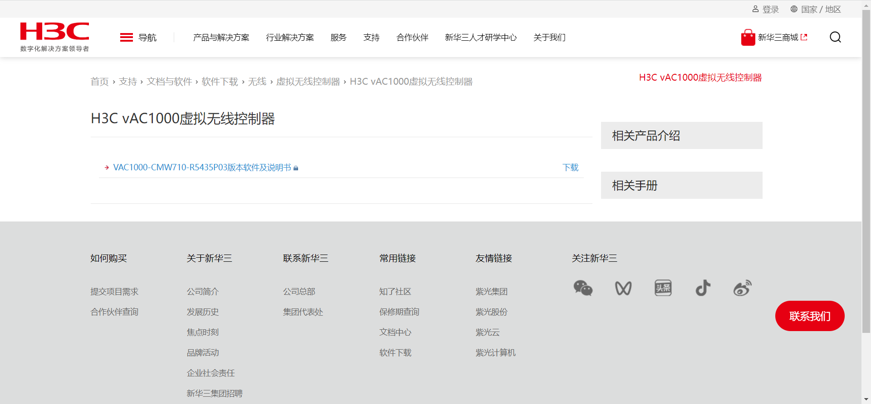Open 集团代表处 footer link
Image resolution: width=871 pixels, height=404 pixels.
point(303,312)
